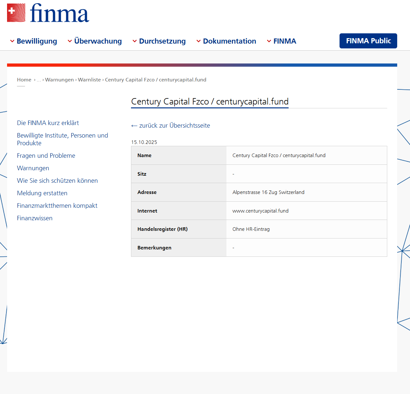This screenshot has height=394, width=410.
Task: Open Meldung erstatten in sidebar
Action: (x=42, y=193)
